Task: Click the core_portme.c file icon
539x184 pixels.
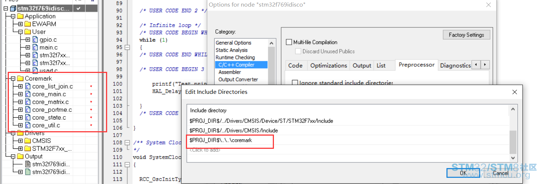Action: click(x=28, y=110)
